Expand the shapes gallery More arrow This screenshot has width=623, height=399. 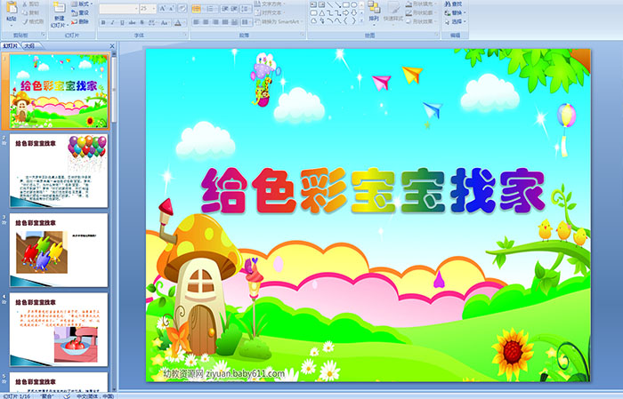(x=361, y=21)
